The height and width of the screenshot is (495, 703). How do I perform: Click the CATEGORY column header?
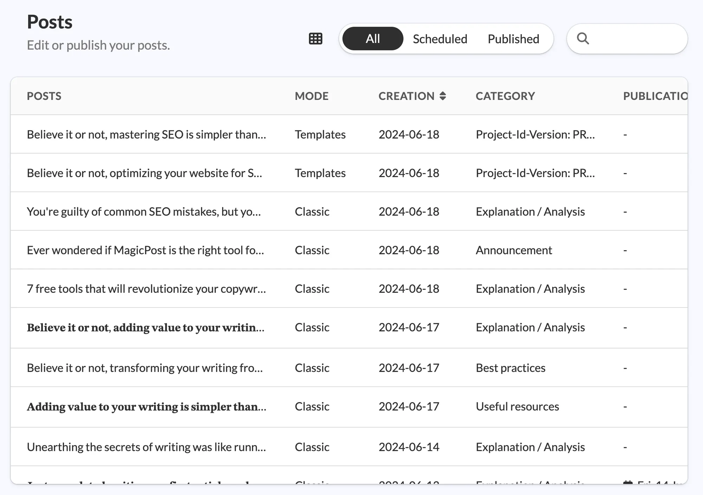(x=505, y=96)
